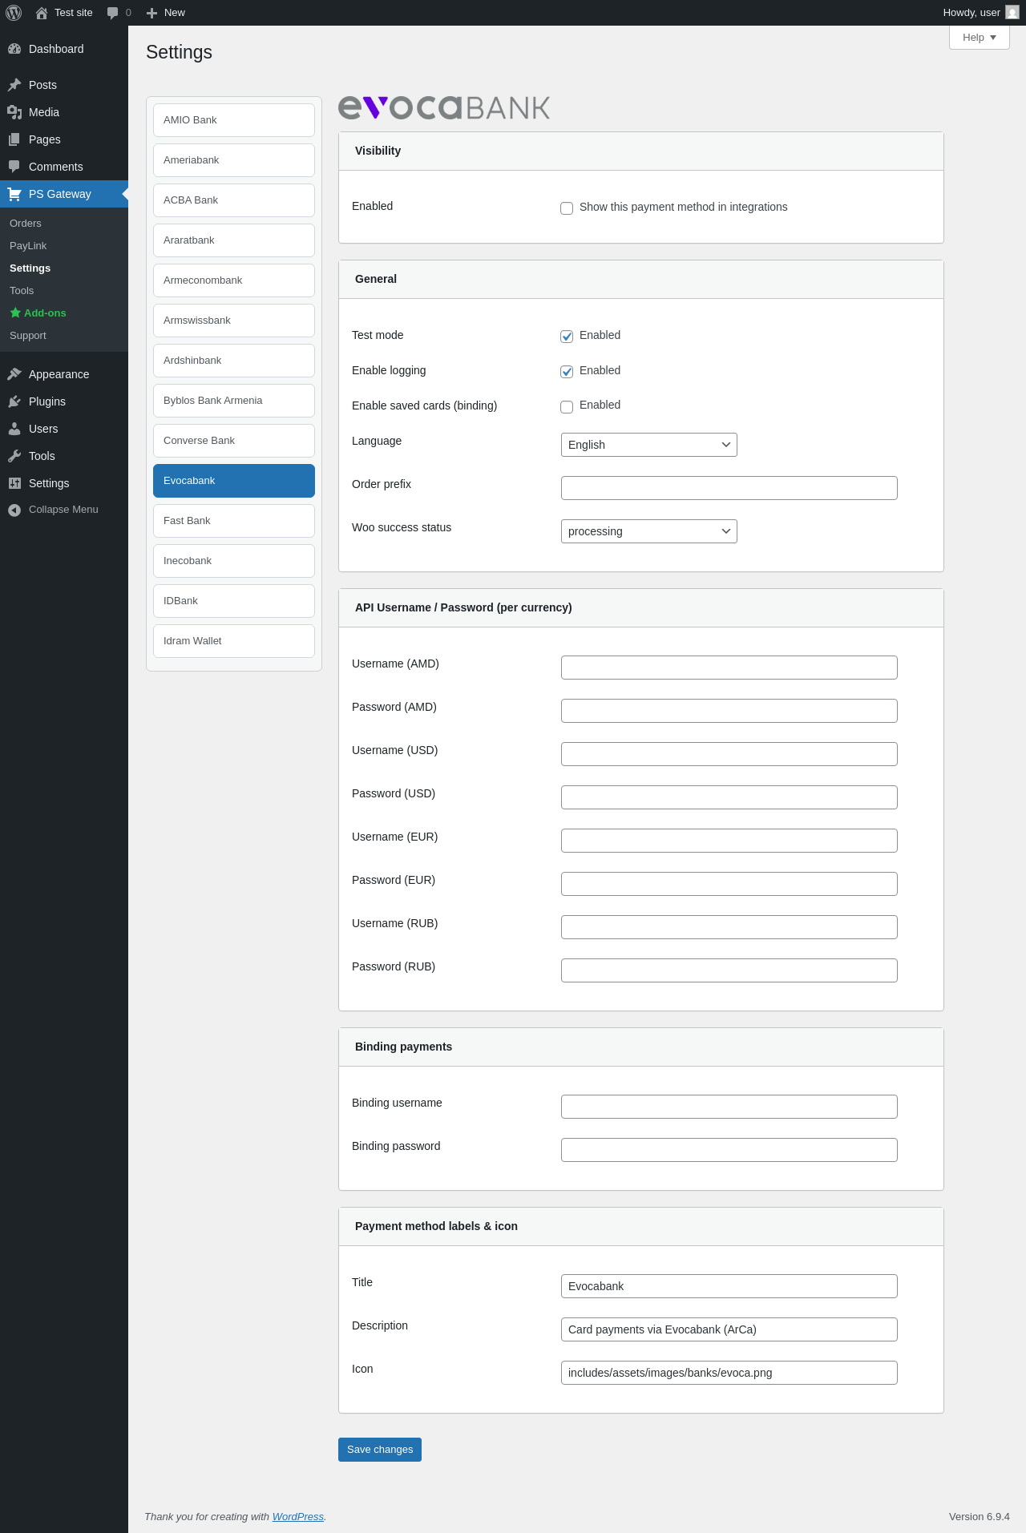1026x1533 pixels.
Task: Click the Plugins plug icon
Action: tap(14, 401)
